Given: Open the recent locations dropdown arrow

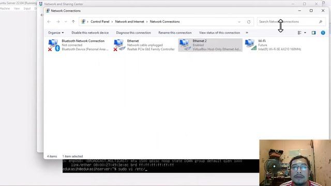Looking at the screenshot, I should [66, 22].
